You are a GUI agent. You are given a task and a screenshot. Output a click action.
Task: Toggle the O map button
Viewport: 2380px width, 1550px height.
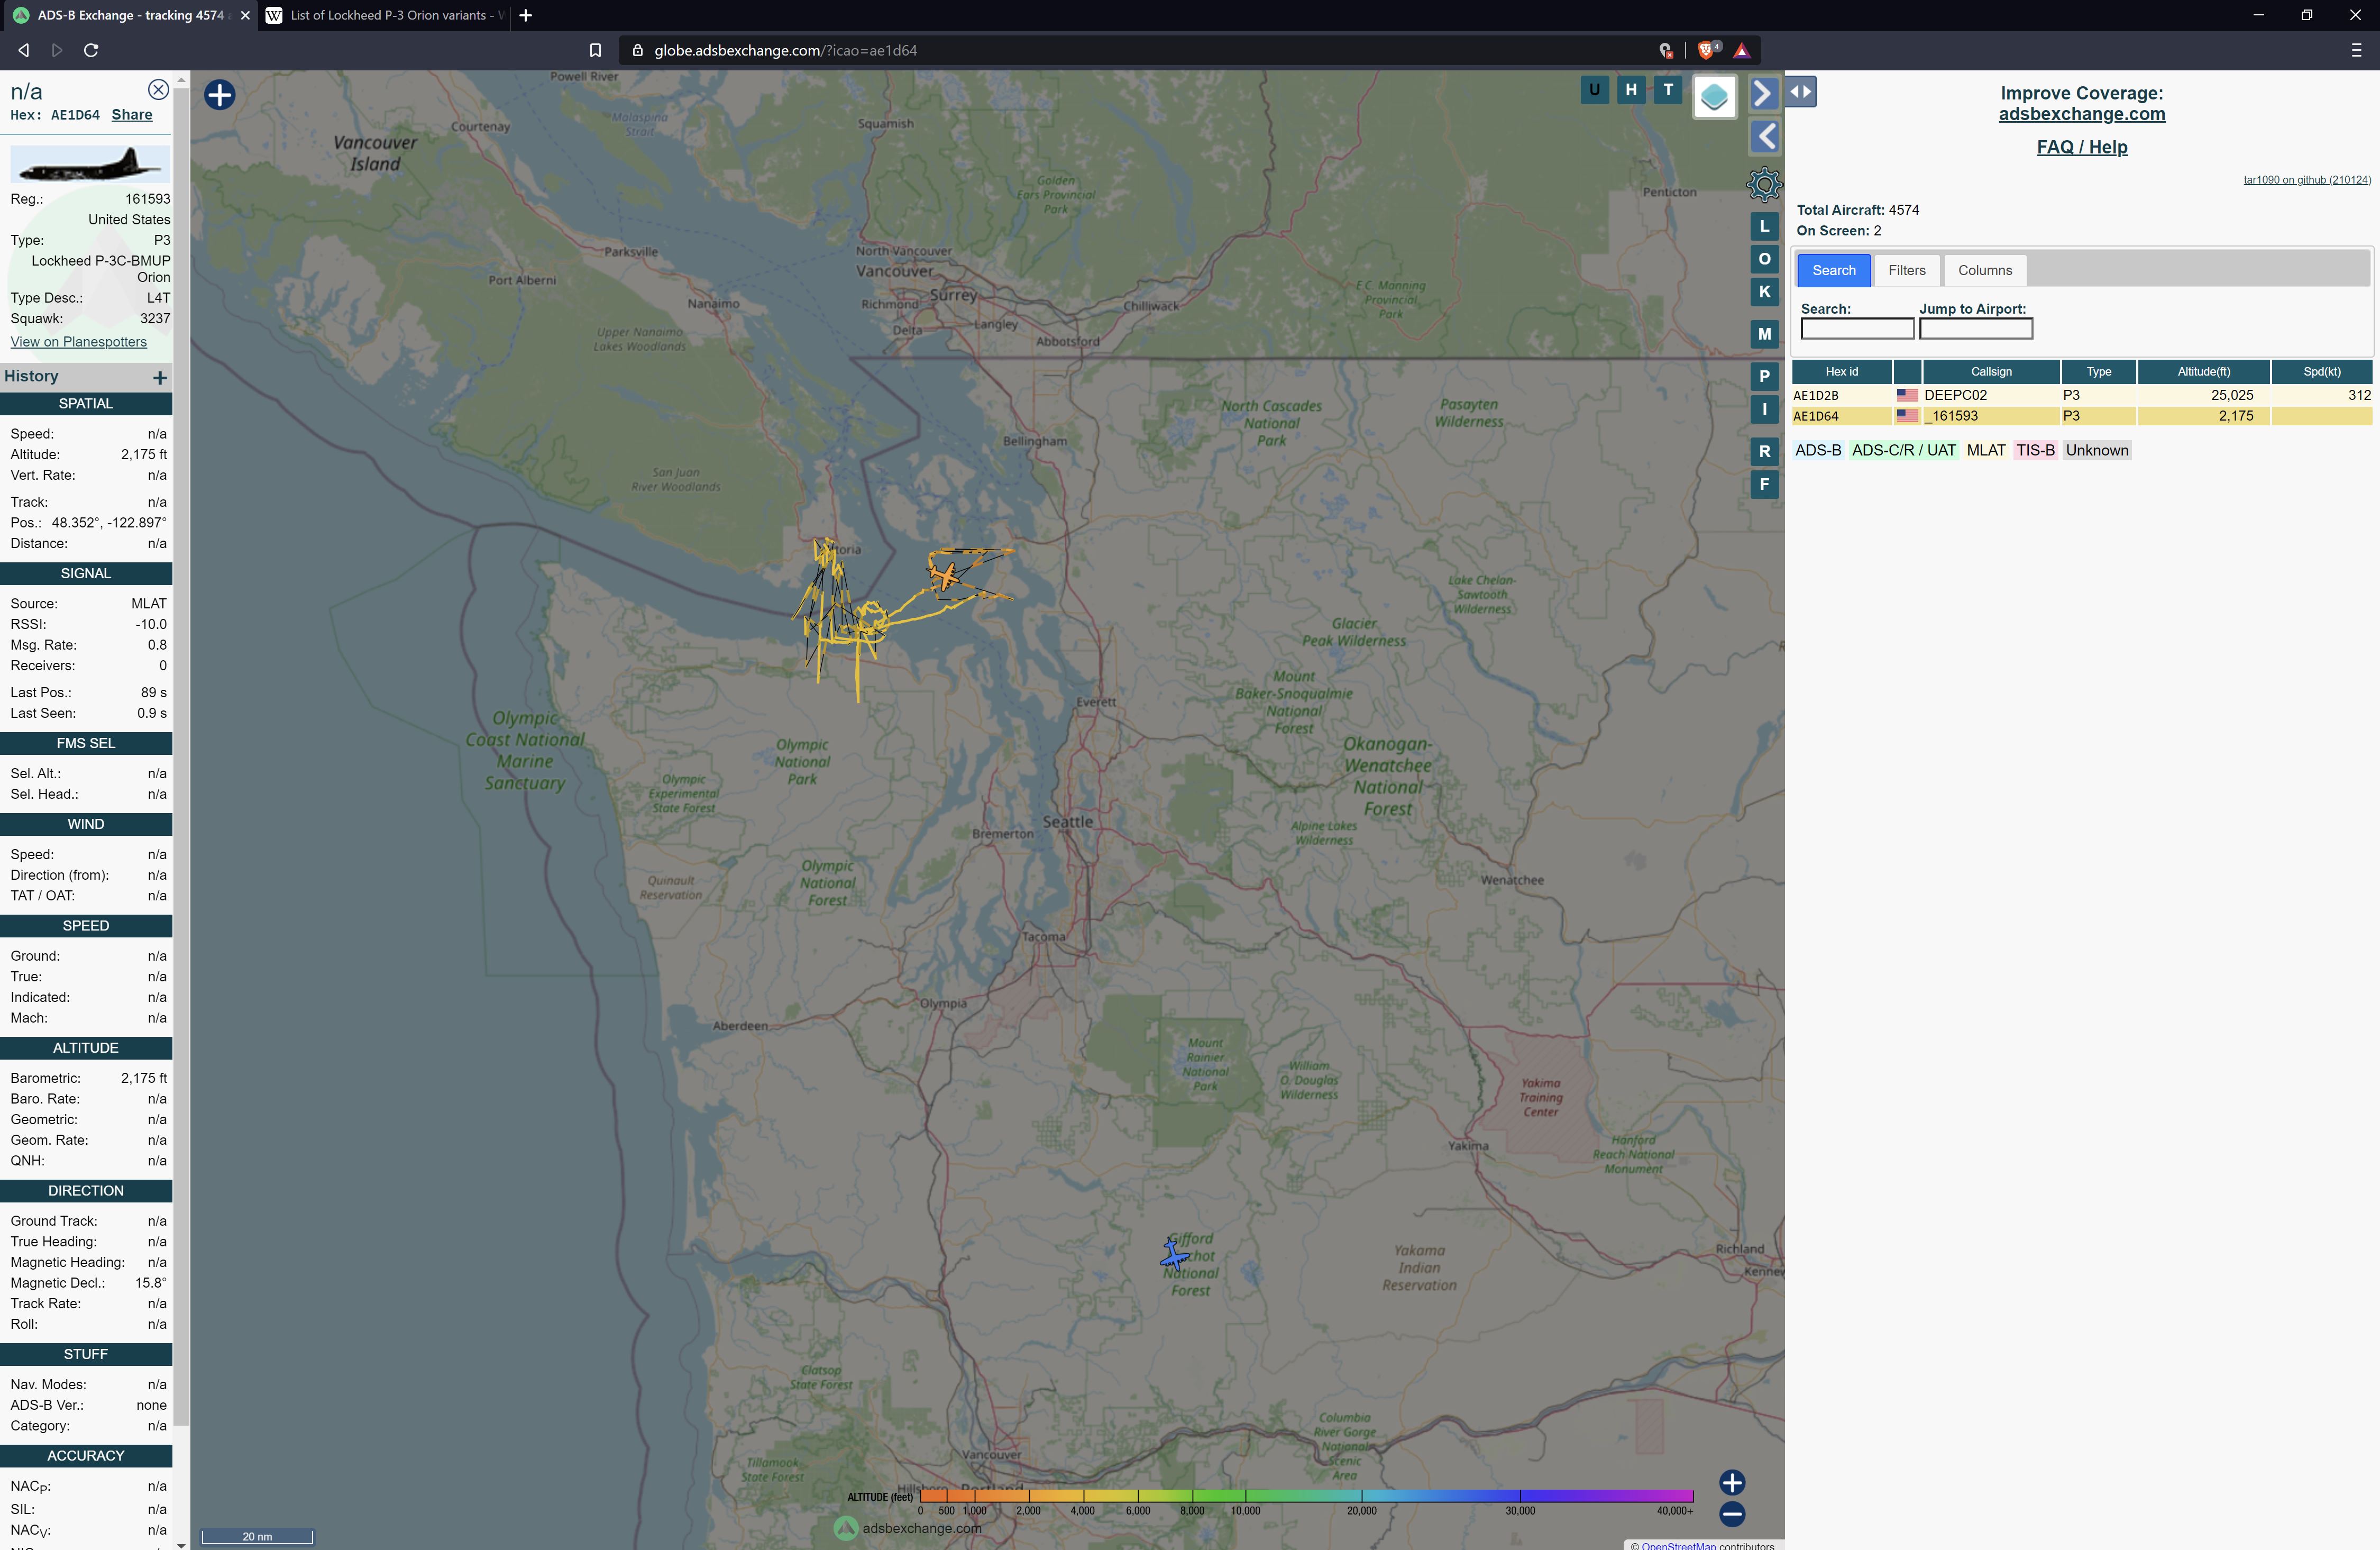click(1764, 259)
